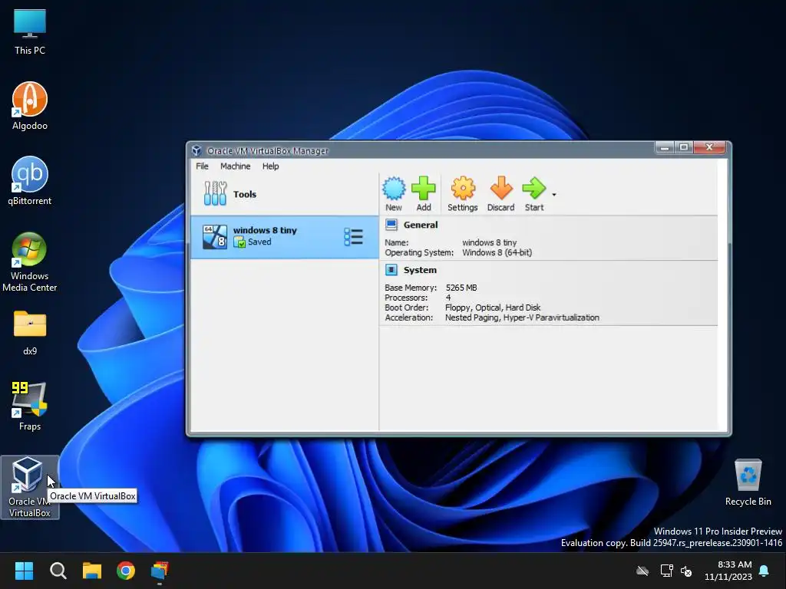Open the Machine menu
The width and height of the screenshot is (786, 589).
point(235,166)
